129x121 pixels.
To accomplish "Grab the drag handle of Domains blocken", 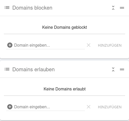I will tap(122, 8).
